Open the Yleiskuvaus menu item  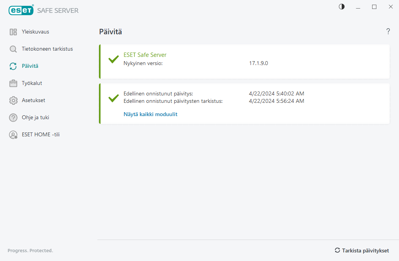35,32
